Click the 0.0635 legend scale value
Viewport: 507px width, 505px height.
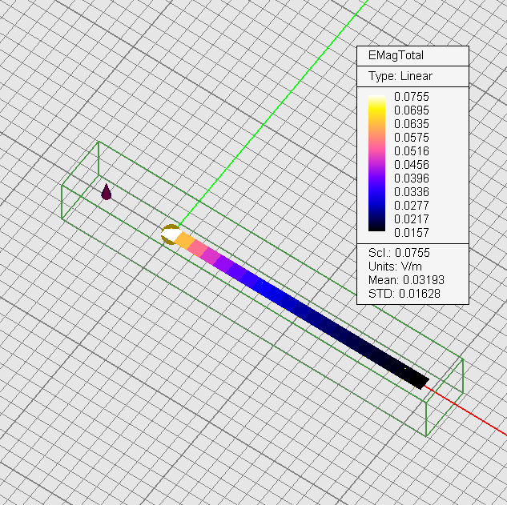pyautogui.click(x=411, y=124)
